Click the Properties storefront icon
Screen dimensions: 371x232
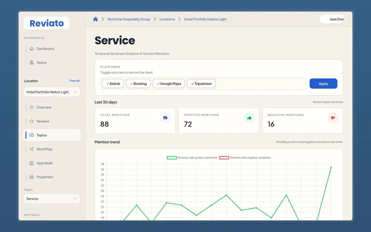[32, 177]
